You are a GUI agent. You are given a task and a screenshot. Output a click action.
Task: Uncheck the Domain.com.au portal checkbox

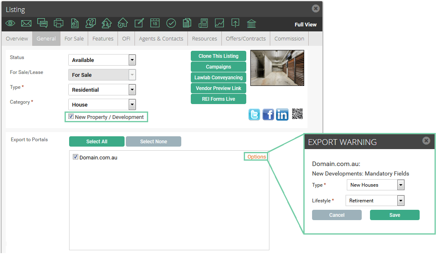pyautogui.click(x=75, y=157)
